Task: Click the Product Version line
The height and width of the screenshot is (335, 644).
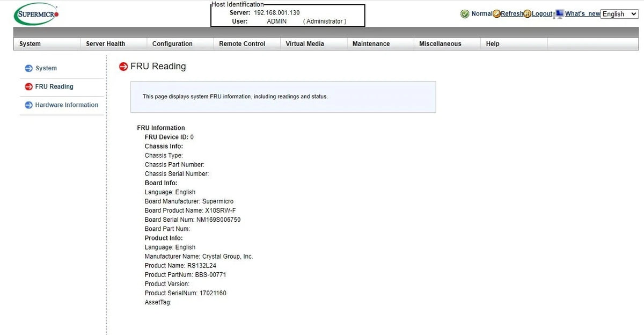Action: click(x=167, y=284)
